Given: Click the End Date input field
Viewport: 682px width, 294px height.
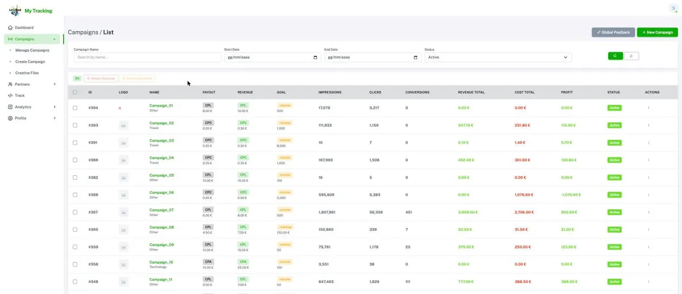Looking at the screenshot, I should click(x=372, y=57).
